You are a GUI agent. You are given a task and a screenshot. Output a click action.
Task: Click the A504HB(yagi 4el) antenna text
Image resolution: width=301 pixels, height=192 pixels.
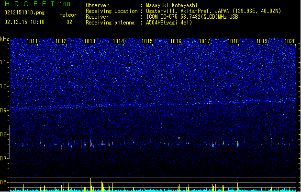coord(169,23)
